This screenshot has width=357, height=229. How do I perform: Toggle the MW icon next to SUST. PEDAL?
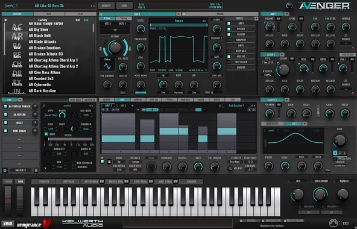[175, 181]
